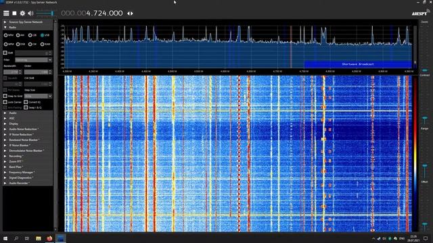The image size is (433, 243).
Task: Click the Shortwave Broadcast band label
Action: click(x=358, y=64)
